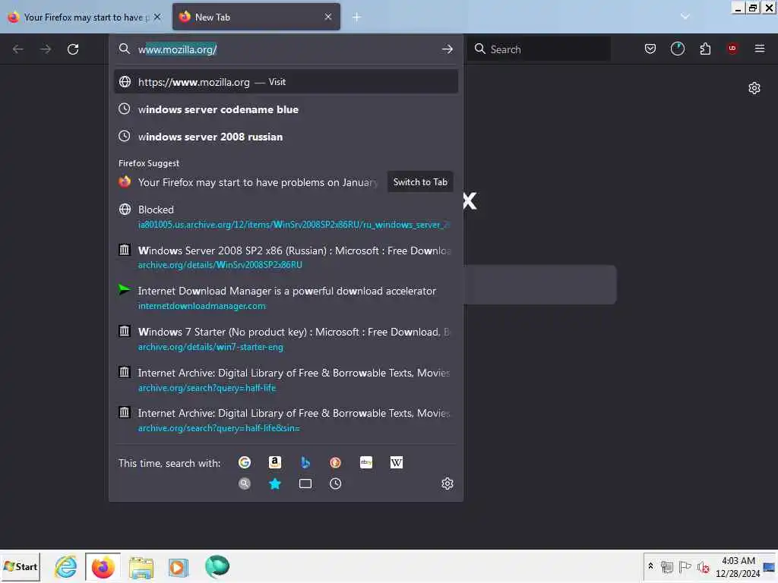Open the Save to Pocket button
778x583 pixels.
650,49
